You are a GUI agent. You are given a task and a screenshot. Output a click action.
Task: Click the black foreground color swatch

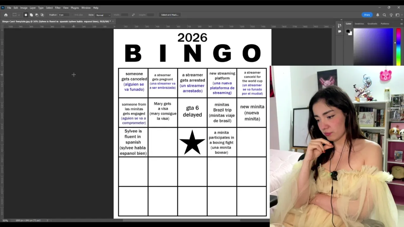pos(348,31)
